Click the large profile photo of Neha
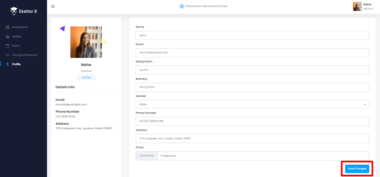The image size is (380, 177). click(86, 42)
